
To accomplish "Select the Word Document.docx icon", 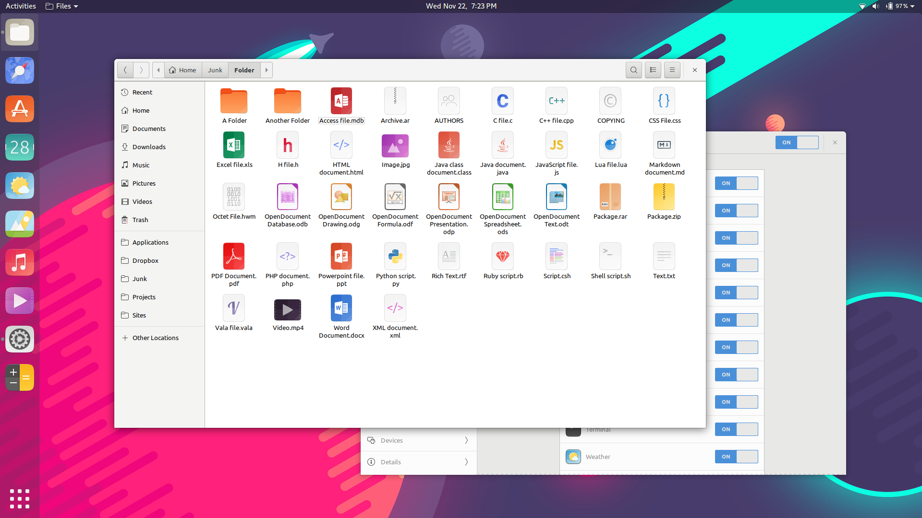I will coord(341,308).
